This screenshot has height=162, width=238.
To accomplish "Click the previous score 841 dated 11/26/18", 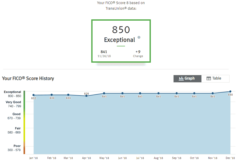I will coord(104,54).
